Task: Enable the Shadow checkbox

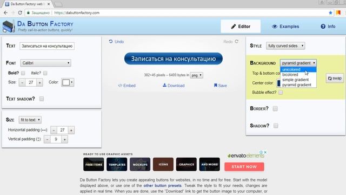Action: (276, 126)
